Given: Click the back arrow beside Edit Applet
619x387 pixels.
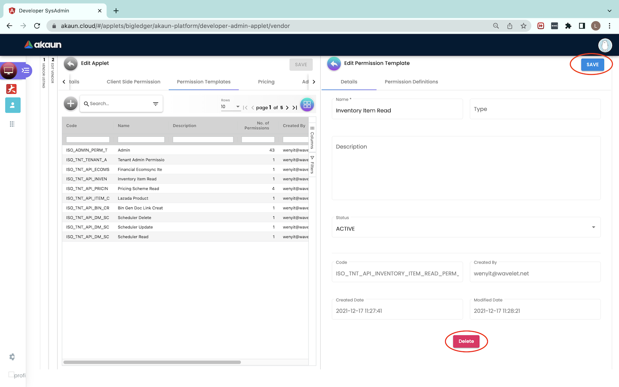Looking at the screenshot, I should (71, 64).
